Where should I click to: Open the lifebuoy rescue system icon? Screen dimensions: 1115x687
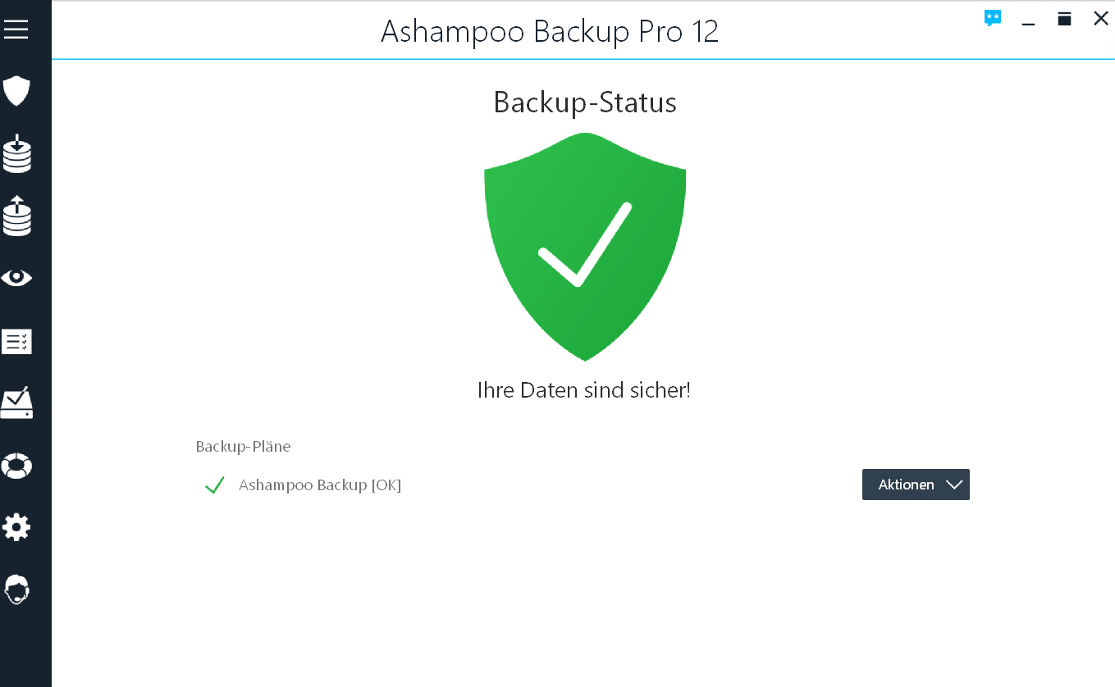[16, 466]
